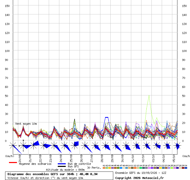
Task: Click the wind rose above date 28/09
Action: (106, 145)
